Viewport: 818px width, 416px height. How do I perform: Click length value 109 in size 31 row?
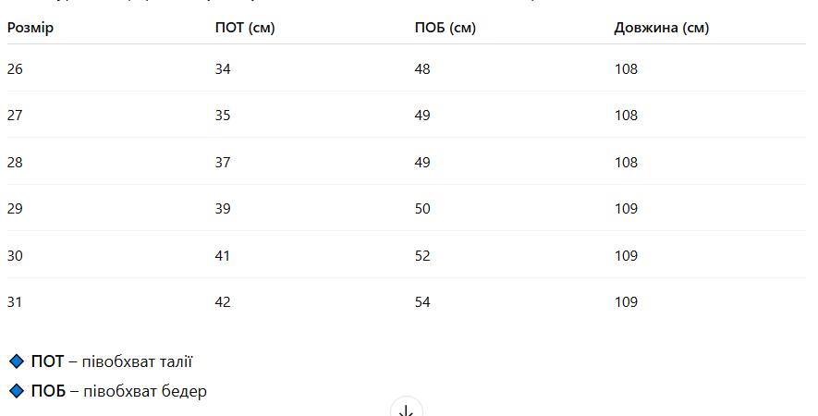626,302
